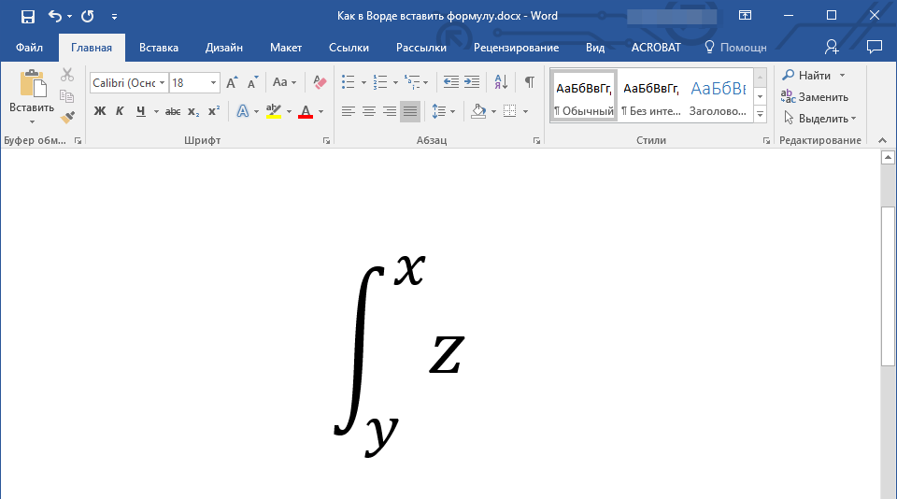Open the ACROBAT tab

click(656, 48)
